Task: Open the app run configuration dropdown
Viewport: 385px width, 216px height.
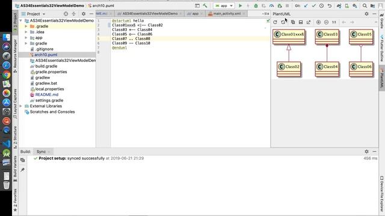Action: coord(224,5)
